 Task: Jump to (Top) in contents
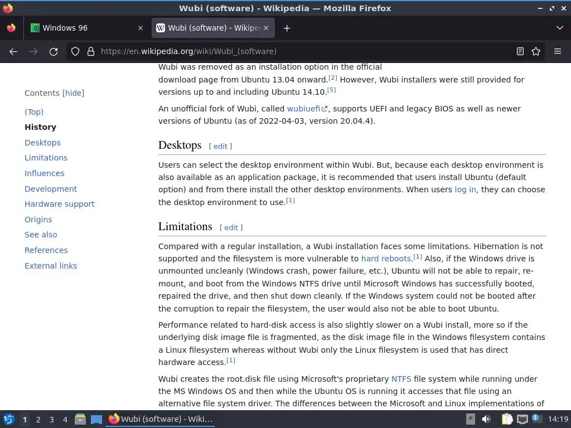tap(34, 111)
